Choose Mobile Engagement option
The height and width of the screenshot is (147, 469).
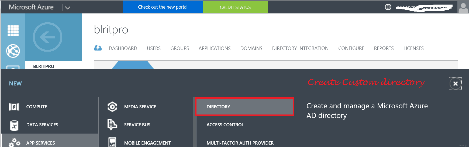pyautogui.click(x=147, y=143)
